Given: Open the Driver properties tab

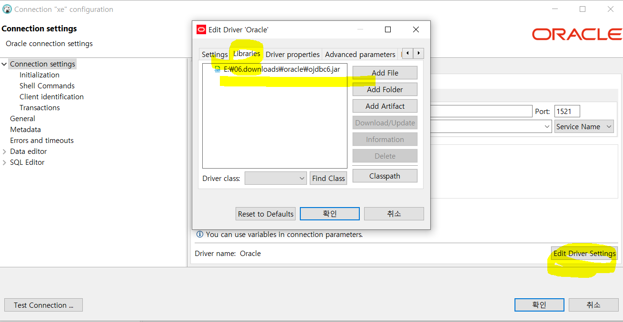Looking at the screenshot, I should pyautogui.click(x=293, y=54).
